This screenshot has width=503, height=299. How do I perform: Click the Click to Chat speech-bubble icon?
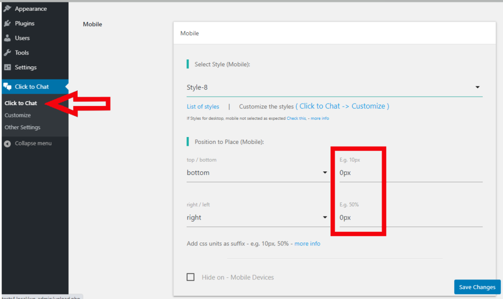click(7, 87)
